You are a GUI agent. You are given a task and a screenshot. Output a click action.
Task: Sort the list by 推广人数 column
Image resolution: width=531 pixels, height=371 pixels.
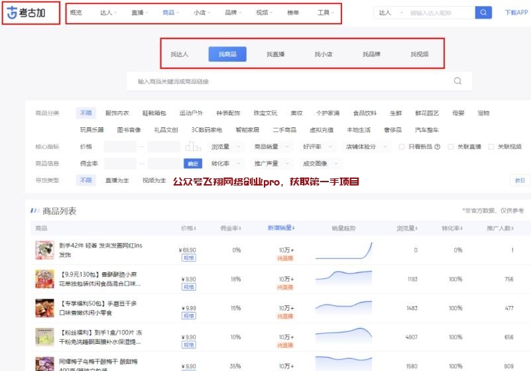tap(501, 228)
